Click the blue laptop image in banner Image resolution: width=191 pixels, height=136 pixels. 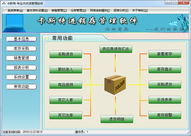pos(14,23)
